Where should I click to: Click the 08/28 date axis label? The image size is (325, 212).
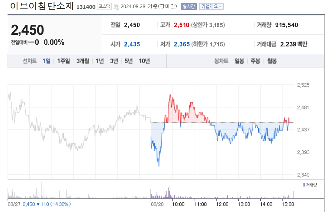click(157, 204)
